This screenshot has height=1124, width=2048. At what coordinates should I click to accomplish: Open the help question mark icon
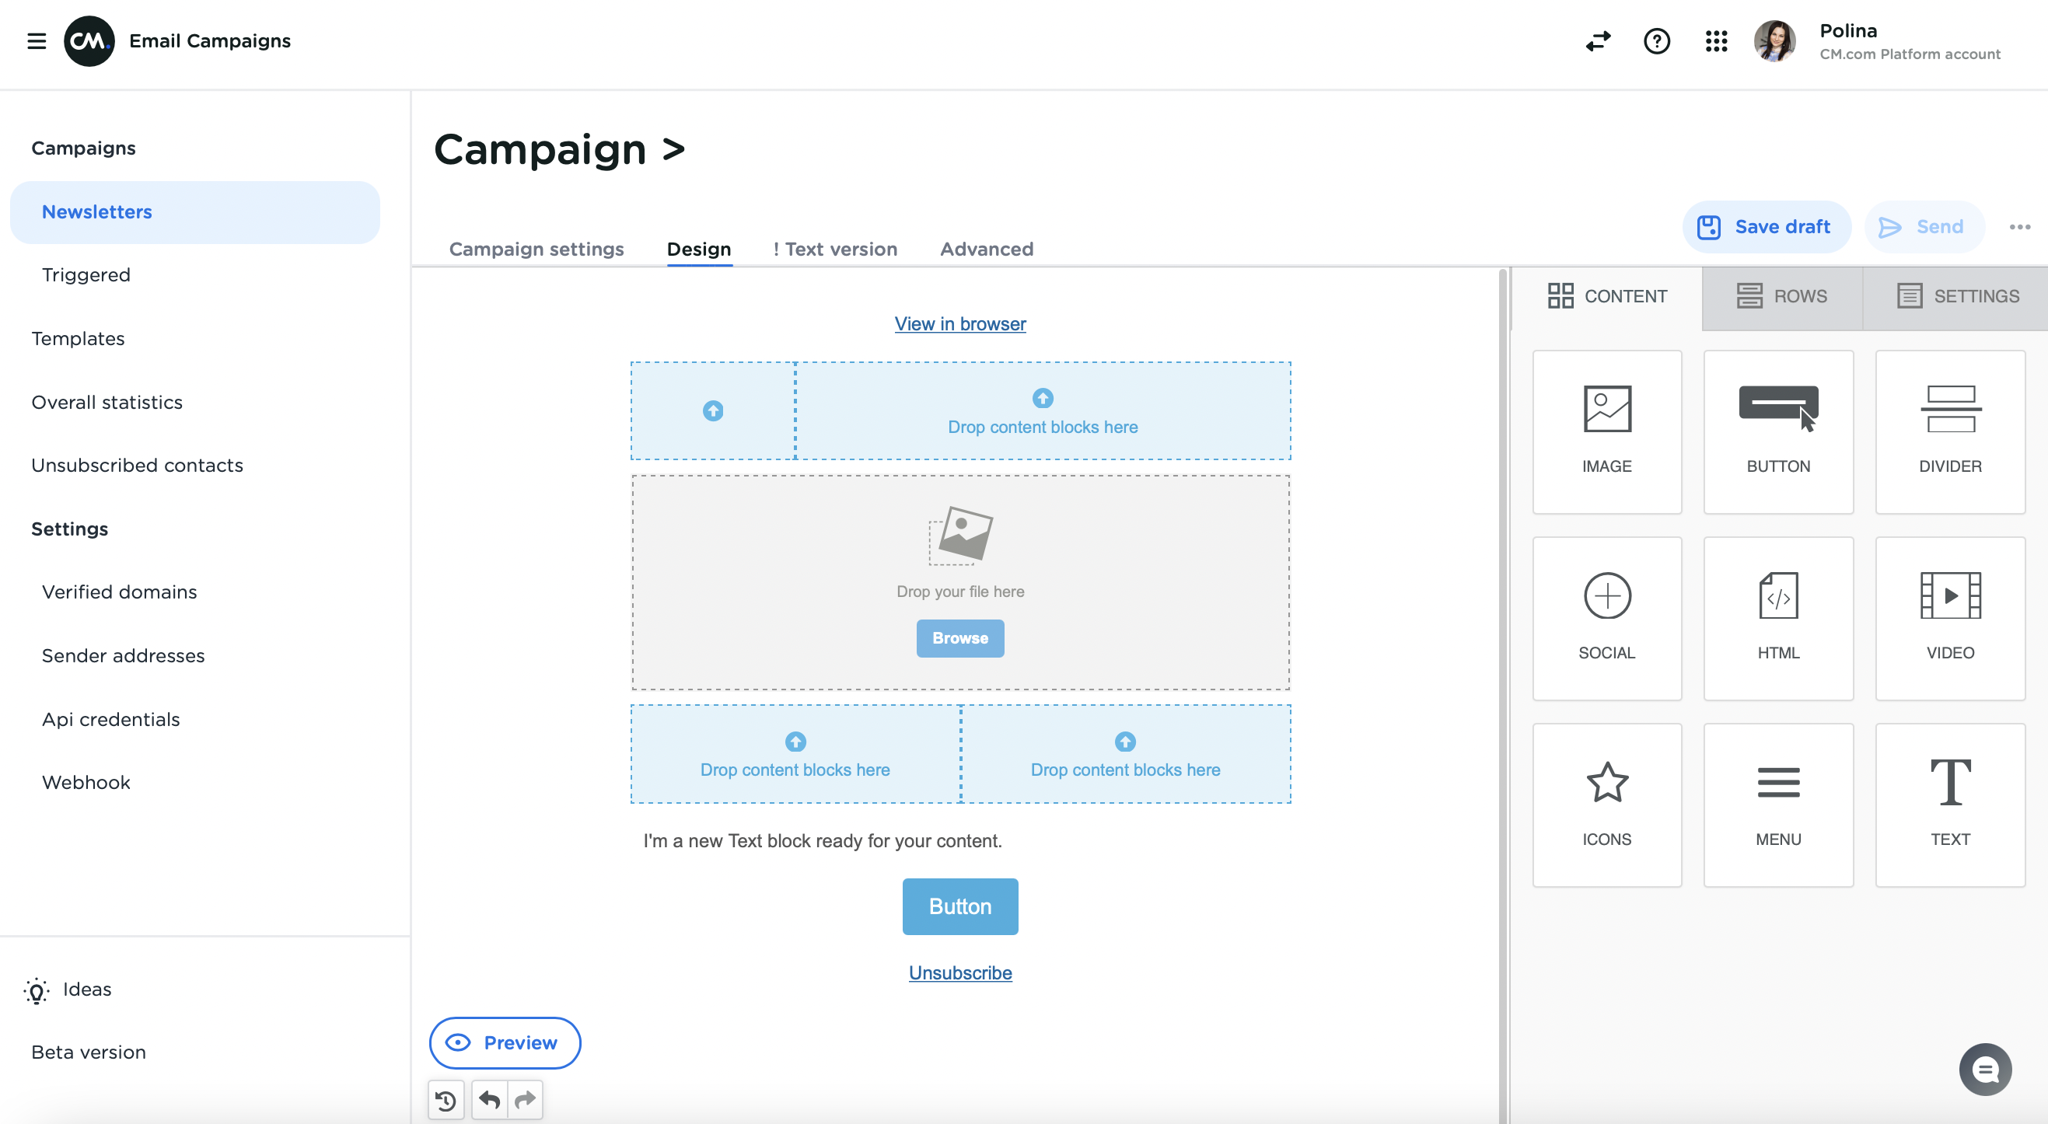(x=1657, y=40)
